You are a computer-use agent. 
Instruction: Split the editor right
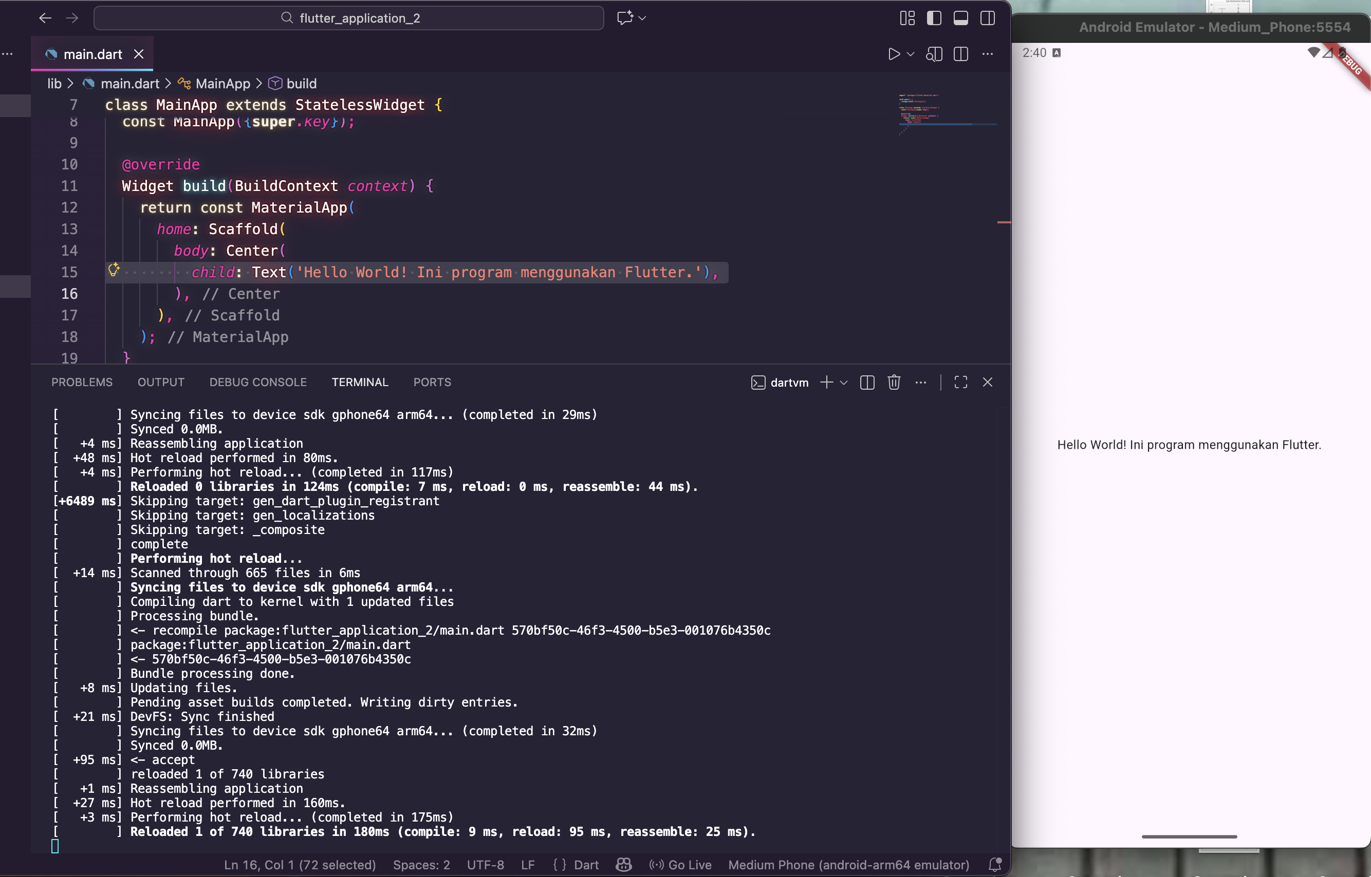(961, 54)
